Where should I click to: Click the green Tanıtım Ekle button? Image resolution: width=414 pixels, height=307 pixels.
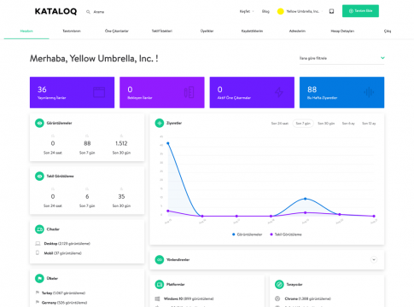click(x=360, y=11)
